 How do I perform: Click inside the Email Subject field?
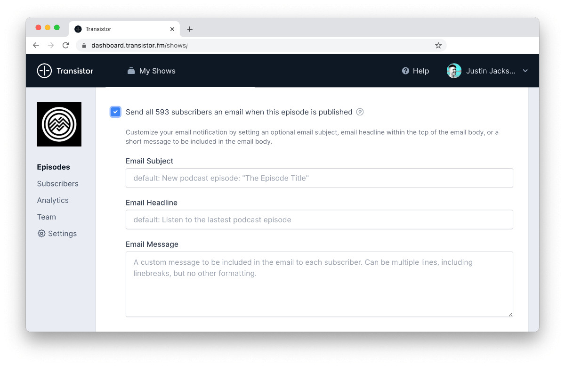(x=319, y=178)
